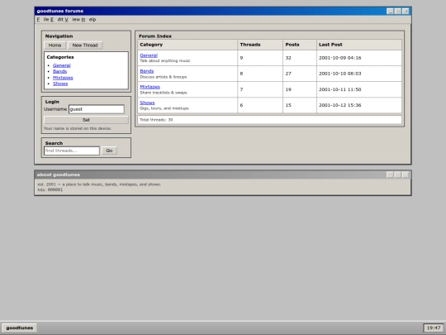Click the 'Total threads: 30' footer
Screen dimensions: 446x335
point(269,120)
